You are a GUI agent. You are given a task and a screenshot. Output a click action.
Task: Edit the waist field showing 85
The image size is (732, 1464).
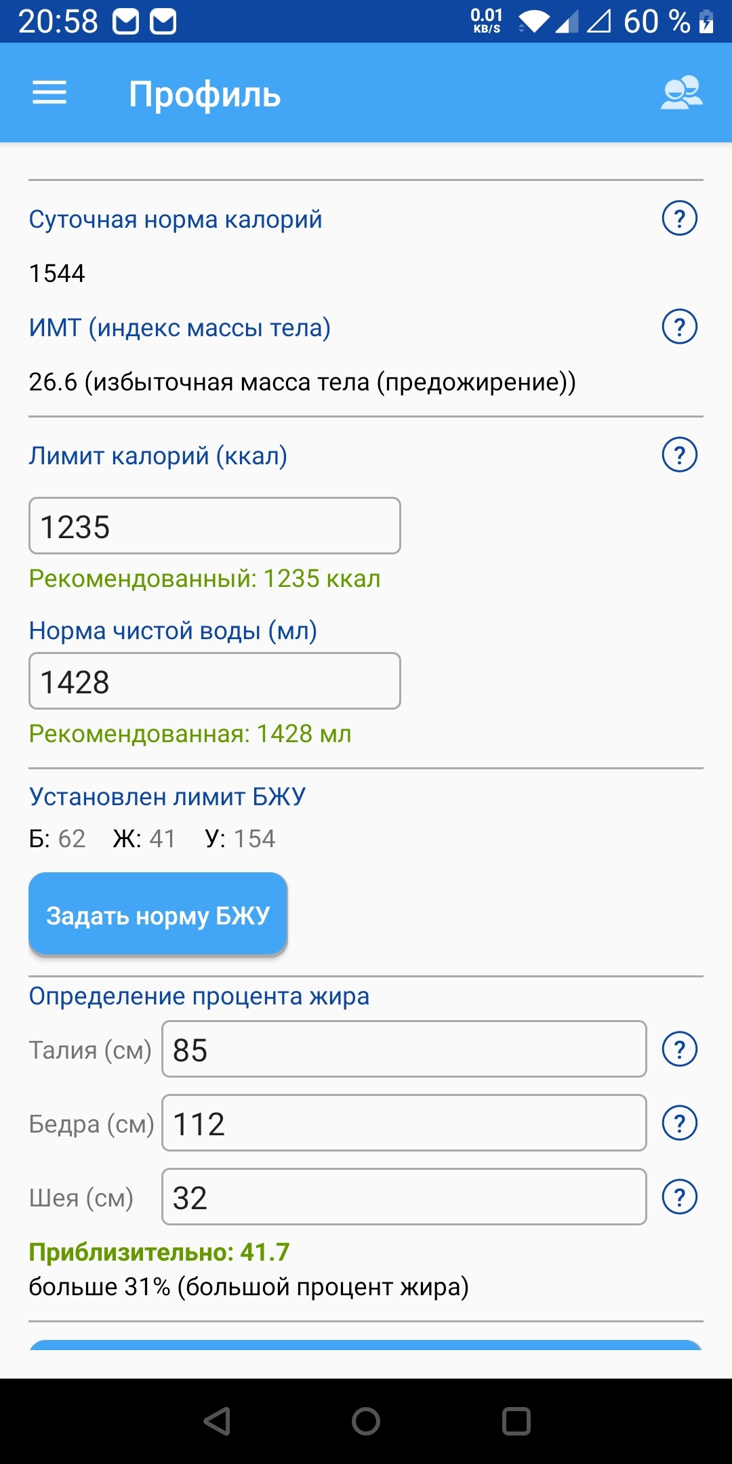[403, 1049]
